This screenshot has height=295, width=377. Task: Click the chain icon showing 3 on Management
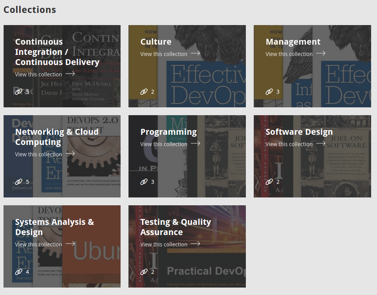(269, 91)
